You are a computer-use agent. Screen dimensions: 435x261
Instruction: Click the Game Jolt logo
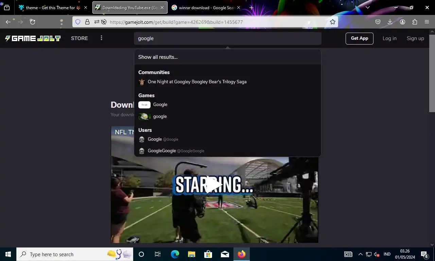[33, 38]
